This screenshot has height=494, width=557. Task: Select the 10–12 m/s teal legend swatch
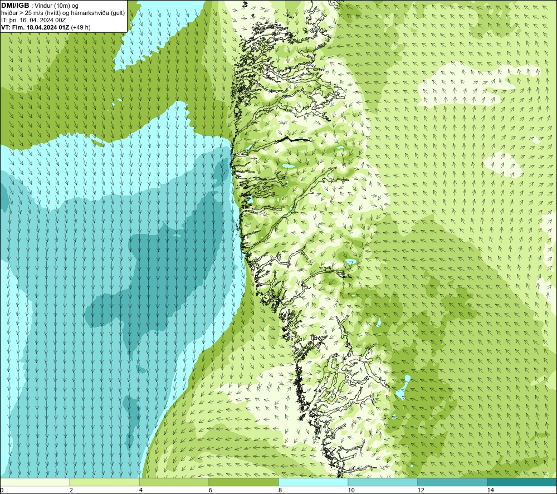coord(383,482)
